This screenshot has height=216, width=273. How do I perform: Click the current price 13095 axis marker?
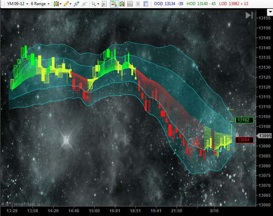[264, 136]
